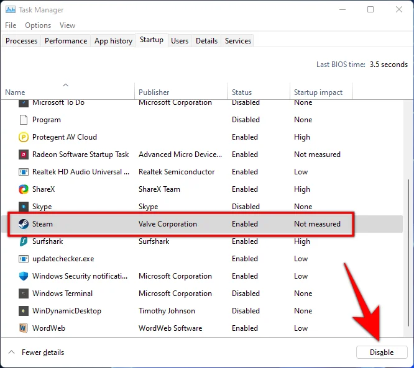414x368 pixels.
Task: Click the Steam row's Not measured cell
Action: (x=317, y=224)
